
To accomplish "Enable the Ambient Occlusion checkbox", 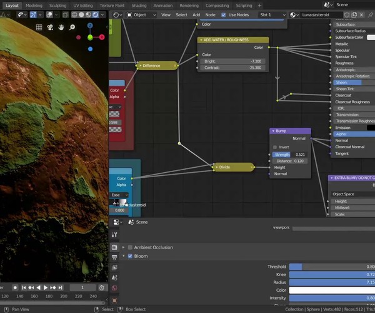I will [130, 247].
